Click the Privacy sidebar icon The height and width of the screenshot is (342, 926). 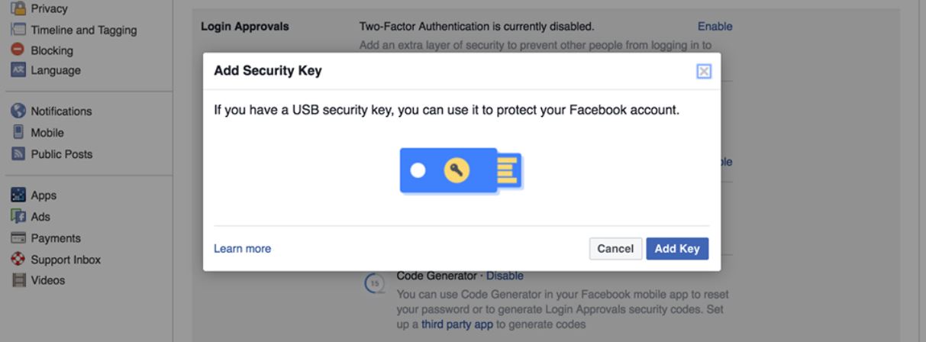(17, 9)
